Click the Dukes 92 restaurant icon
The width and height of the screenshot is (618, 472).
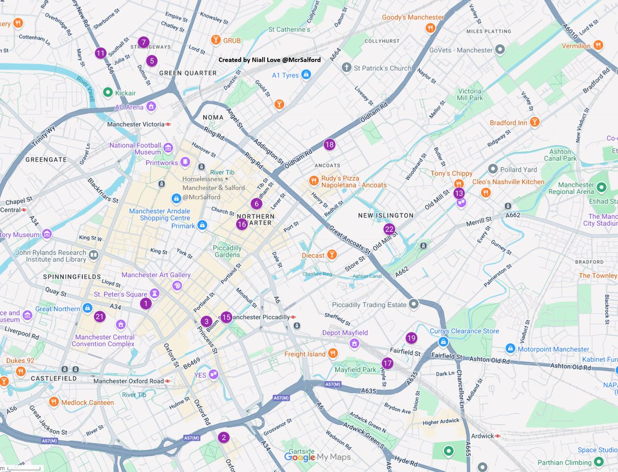coord(21,371)
